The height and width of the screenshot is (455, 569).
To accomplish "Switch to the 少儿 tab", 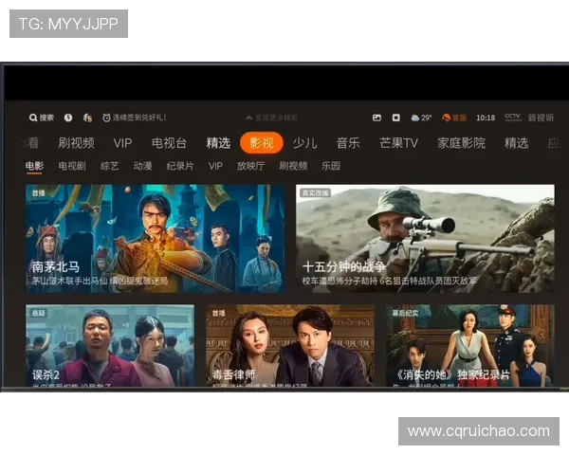I will (x=304, y=143).
